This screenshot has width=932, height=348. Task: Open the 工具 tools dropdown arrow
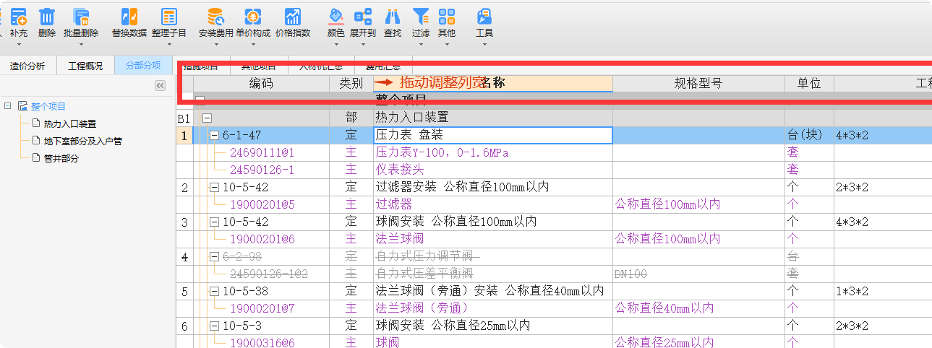point(484,43)
